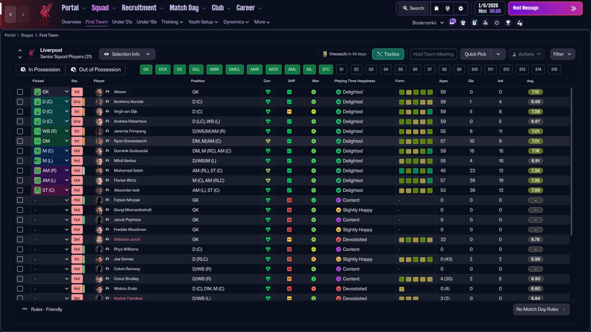The width and height of the screenshot is (591, 332).
Task: Click Wataru Endo's red morale icon
Action: click(x=314, y=289)
